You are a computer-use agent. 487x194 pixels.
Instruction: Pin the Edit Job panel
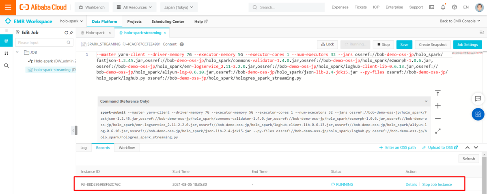pyautogui.click(x=71, y=32)
